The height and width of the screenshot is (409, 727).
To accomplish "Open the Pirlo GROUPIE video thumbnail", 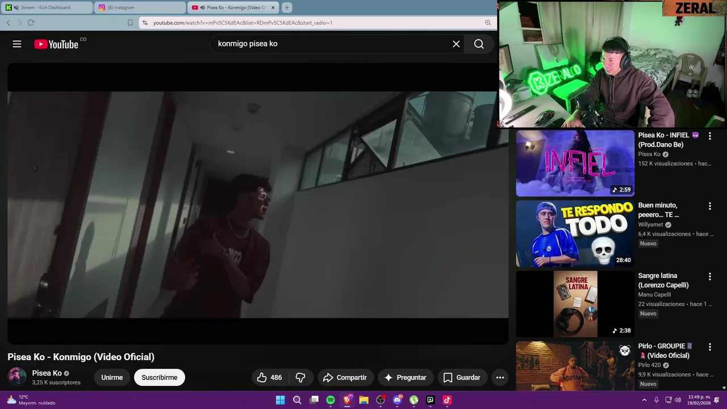I will pos(575,366).
